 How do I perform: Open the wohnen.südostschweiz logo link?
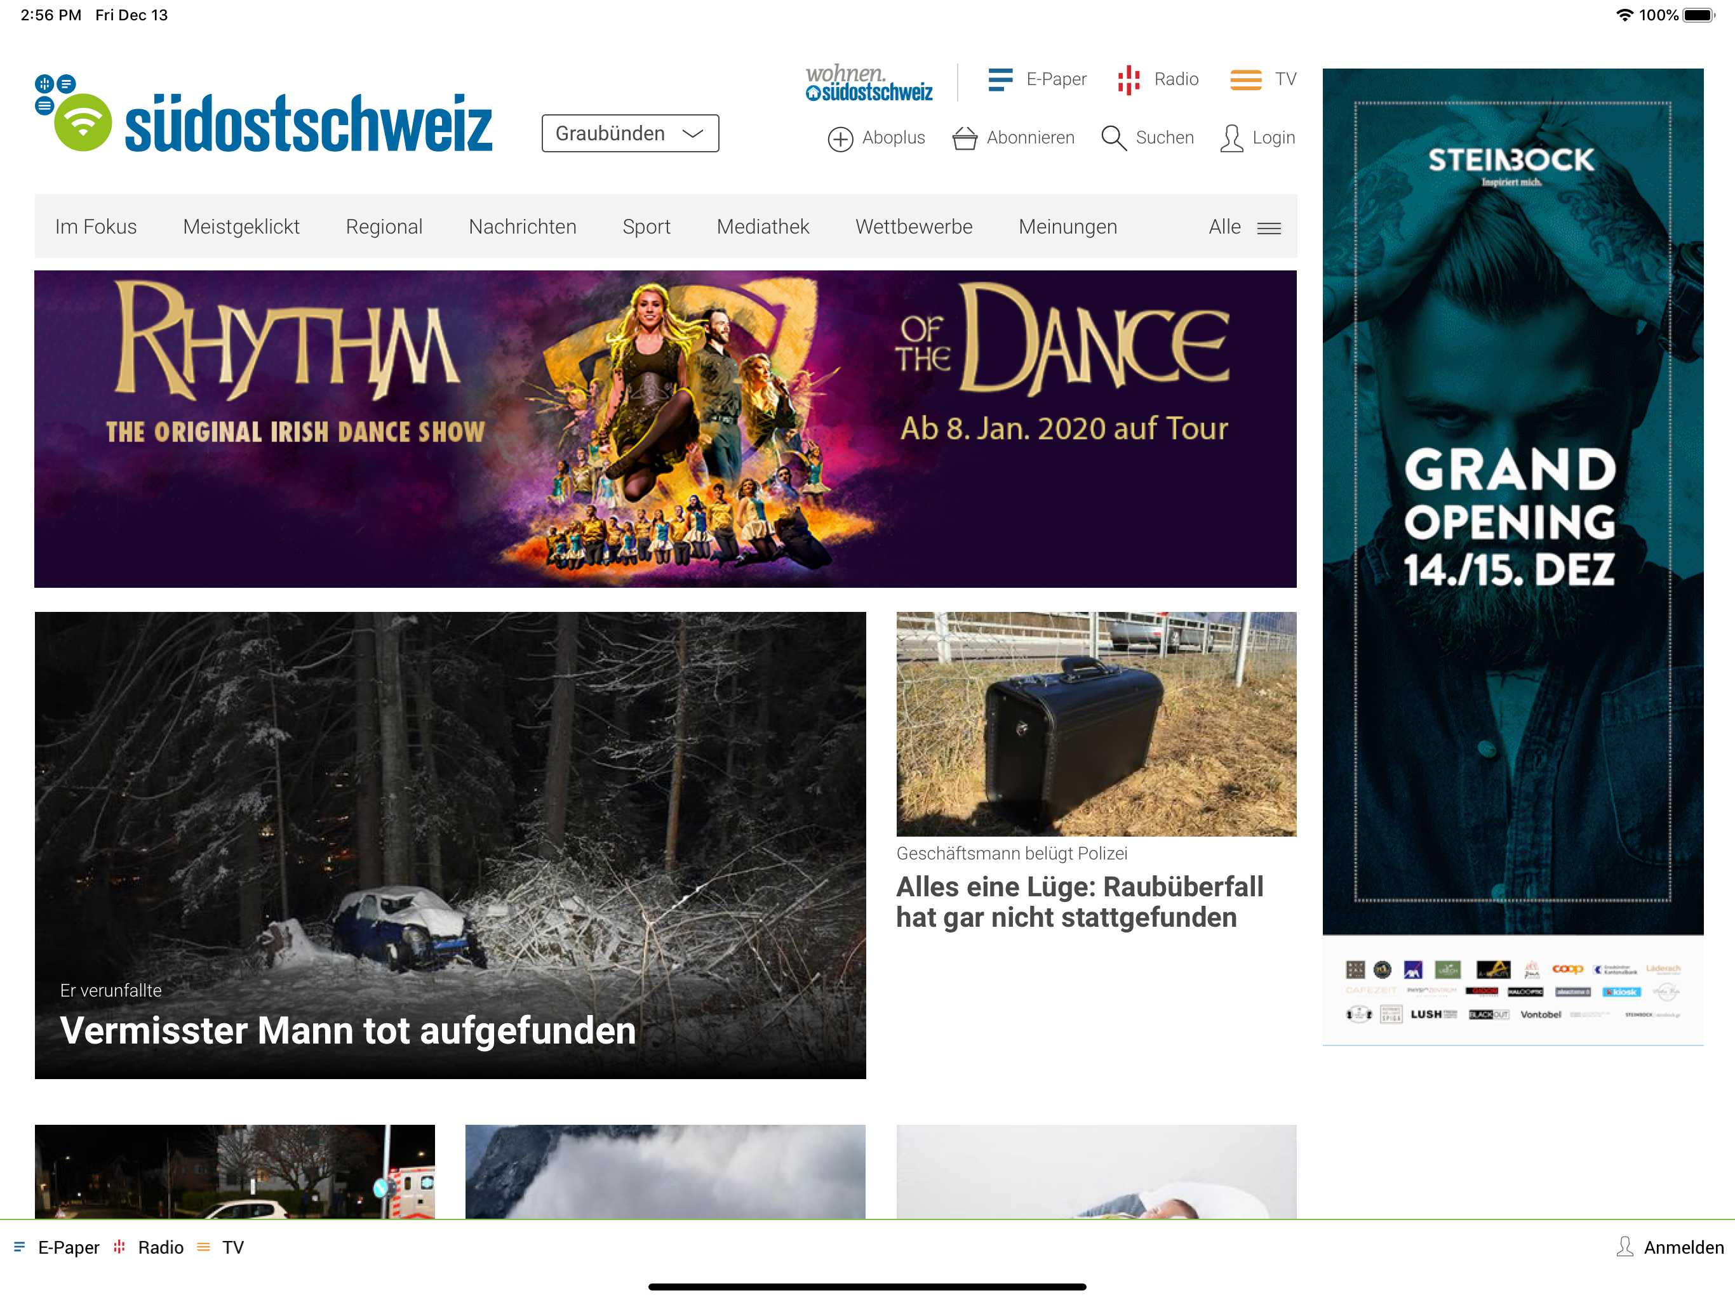[868, 83]
